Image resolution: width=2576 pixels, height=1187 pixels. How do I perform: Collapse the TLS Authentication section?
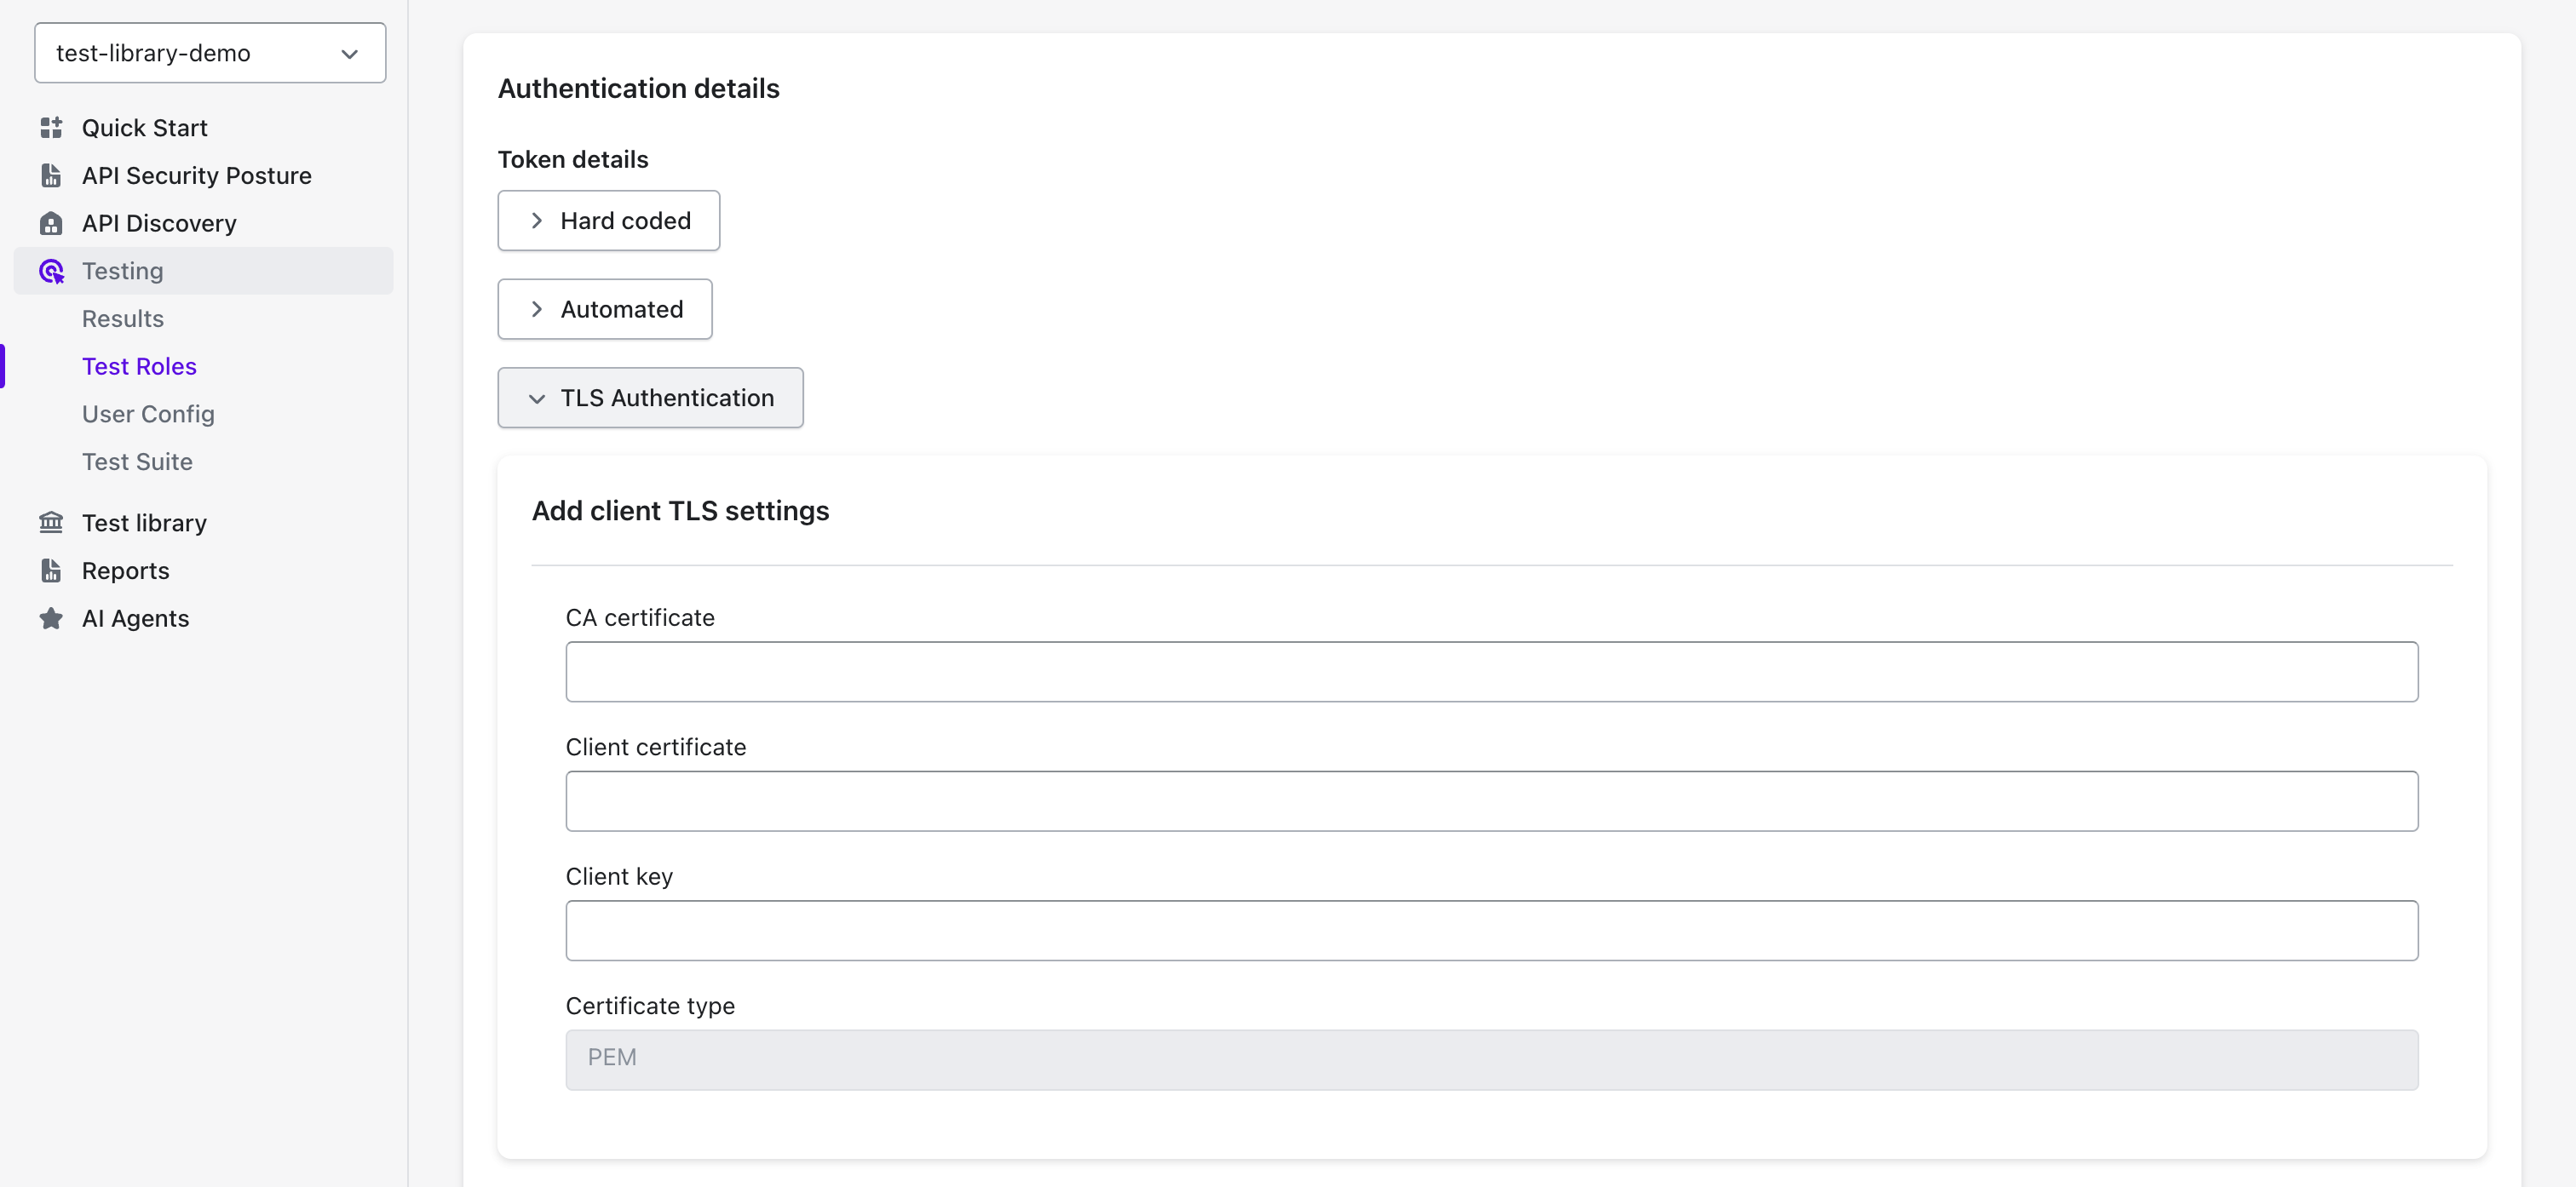[650, 398]
